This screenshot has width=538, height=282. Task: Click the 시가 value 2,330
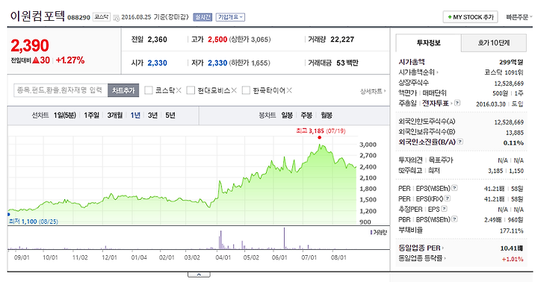(x=157, y=63)
